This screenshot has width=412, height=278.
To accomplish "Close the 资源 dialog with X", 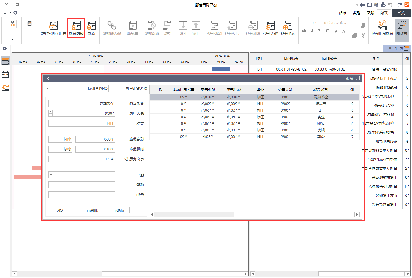I will (48, 78).
